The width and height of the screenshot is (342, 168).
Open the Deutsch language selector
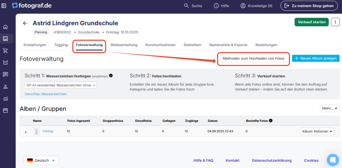pos(41,160)
